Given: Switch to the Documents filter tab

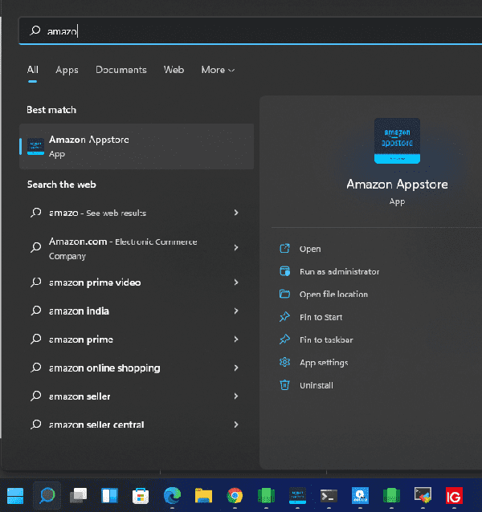Looking at the screenshot, I should pos(120,70).
